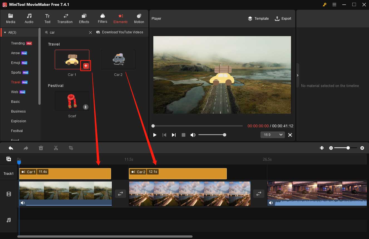This screenshot has height=239, width=369.
Task: Select Business category
Action: point(18,111)
